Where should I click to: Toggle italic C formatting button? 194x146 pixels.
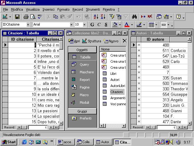pyautogui.click(x=99, y=25)
